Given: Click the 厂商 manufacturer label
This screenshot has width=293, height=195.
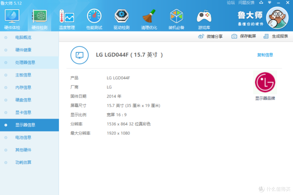Looking at the screenshot, I should point(74,87).
